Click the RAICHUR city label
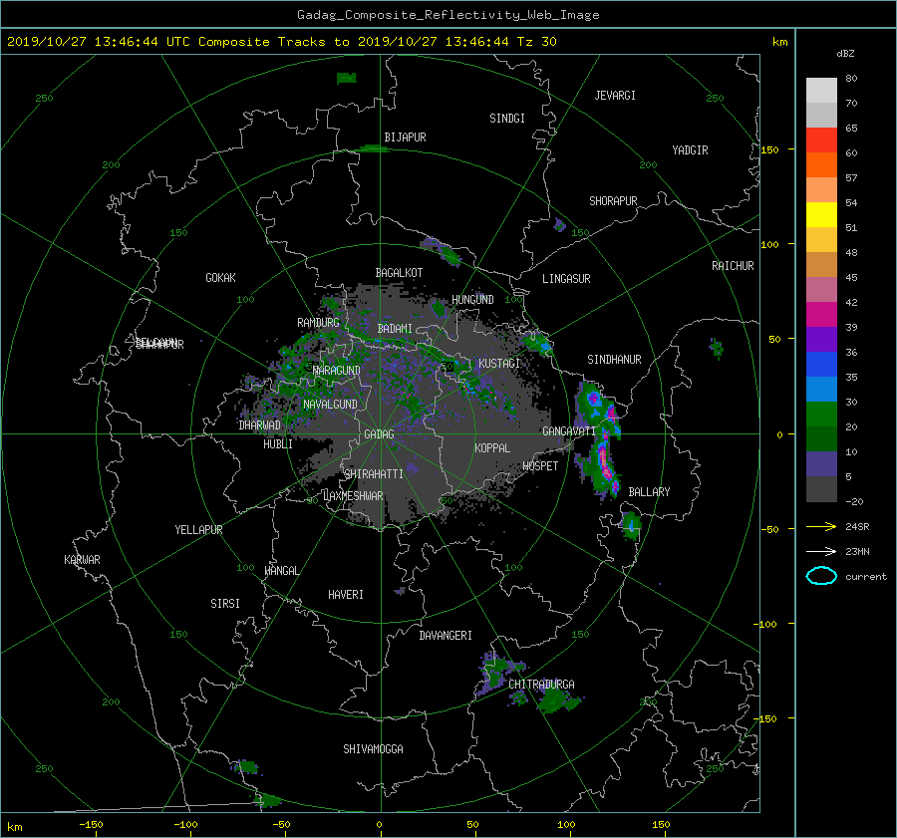897x838 pixels. 733,266
